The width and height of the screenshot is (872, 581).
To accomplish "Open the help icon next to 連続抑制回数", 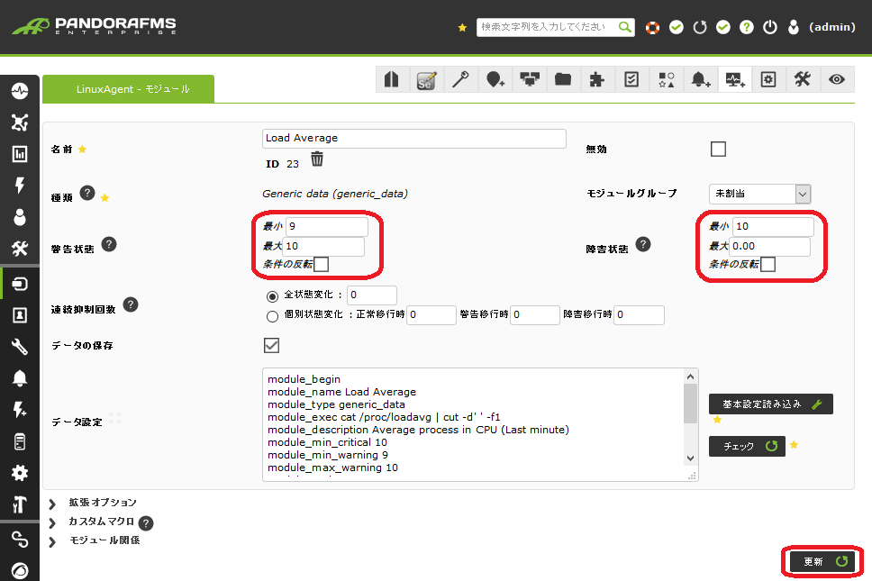I will (x=130, y=304).
